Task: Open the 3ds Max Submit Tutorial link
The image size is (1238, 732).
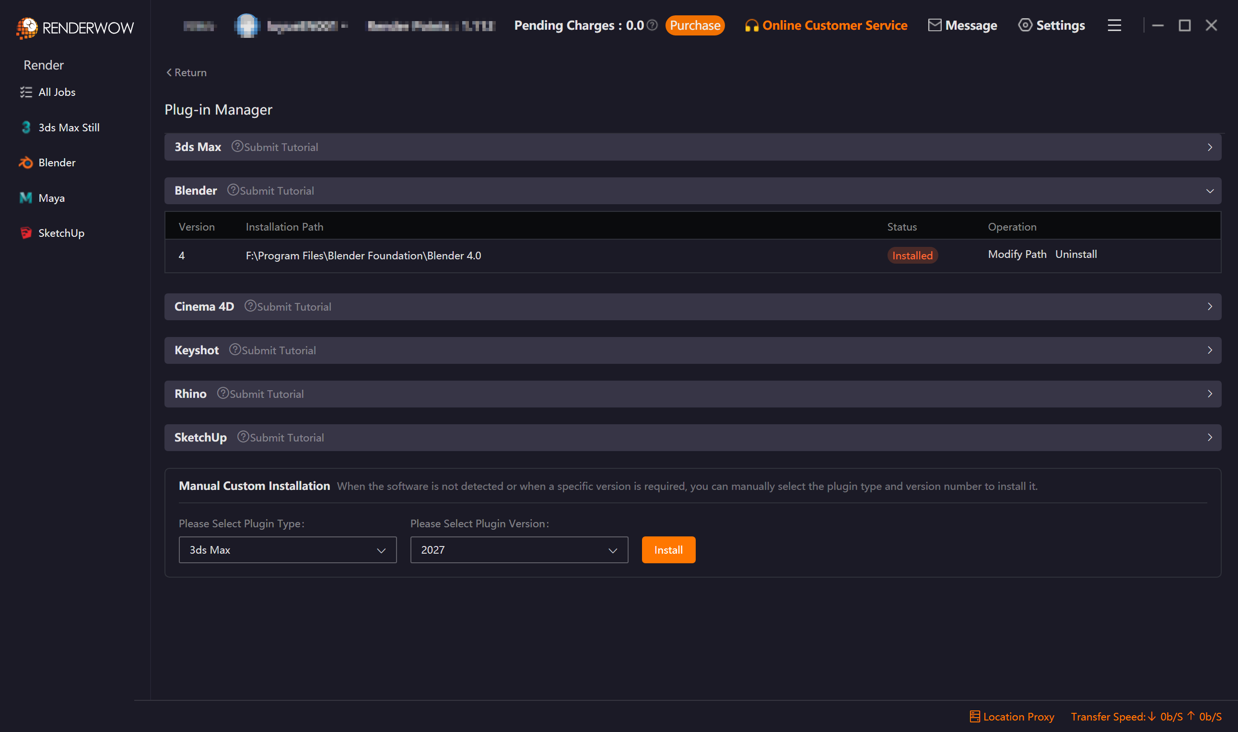Action: point(281,147)
